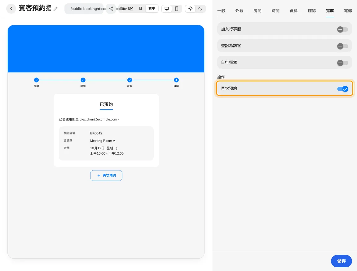This screenshot has width=357, height=271.
Task: Select the light theme sun icon
Action: point(190,9)
